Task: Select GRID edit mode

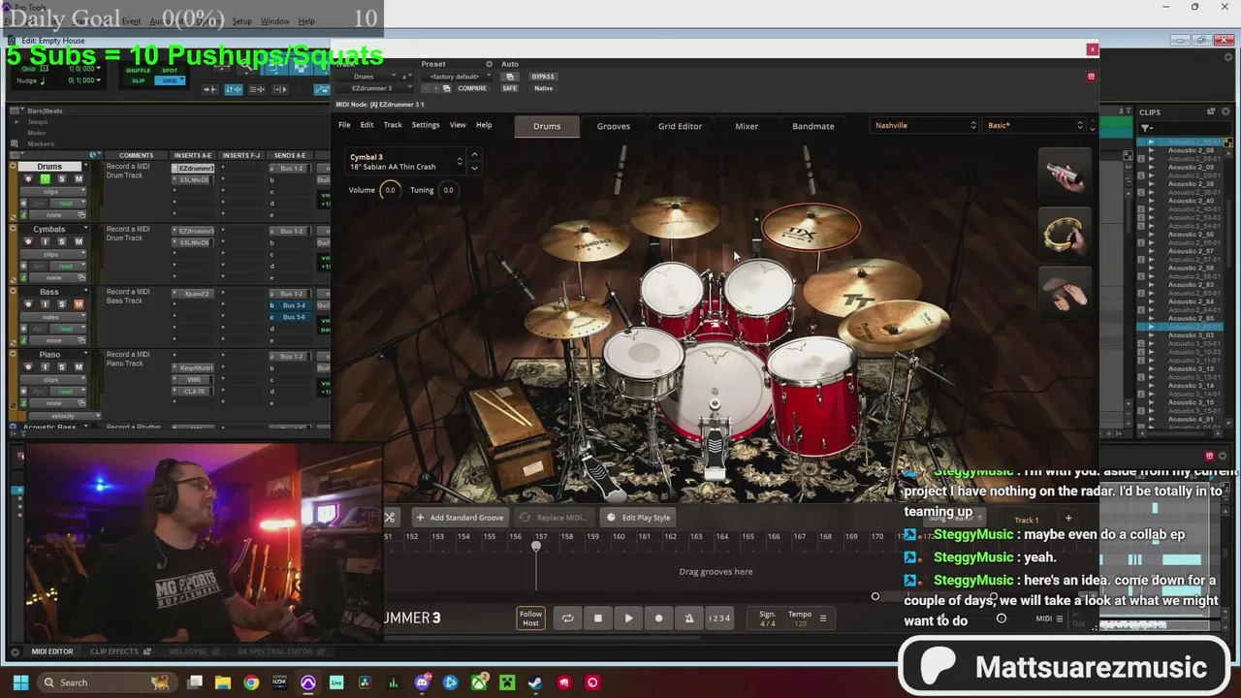Action: (171, 80)
